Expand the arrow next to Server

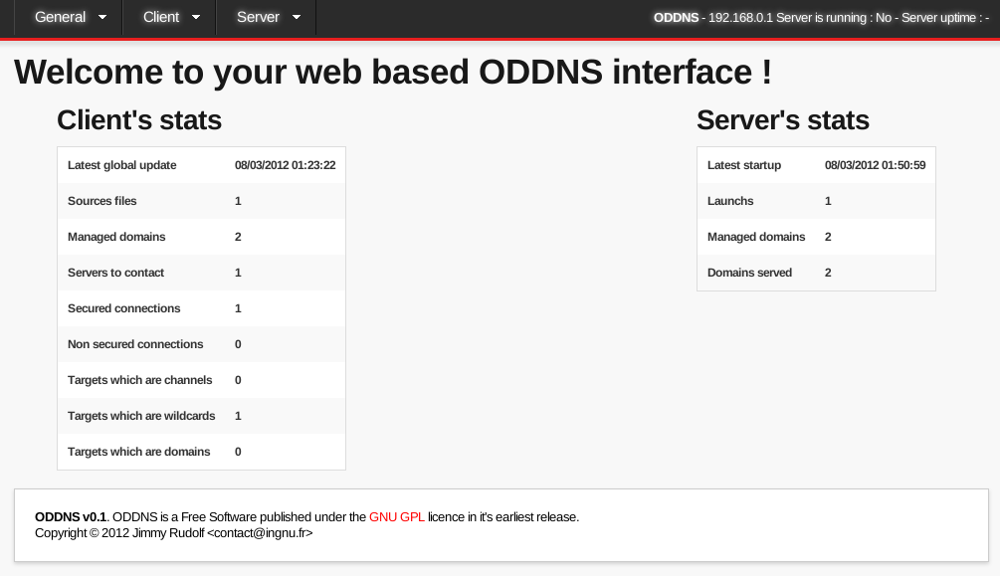(297, 18)
